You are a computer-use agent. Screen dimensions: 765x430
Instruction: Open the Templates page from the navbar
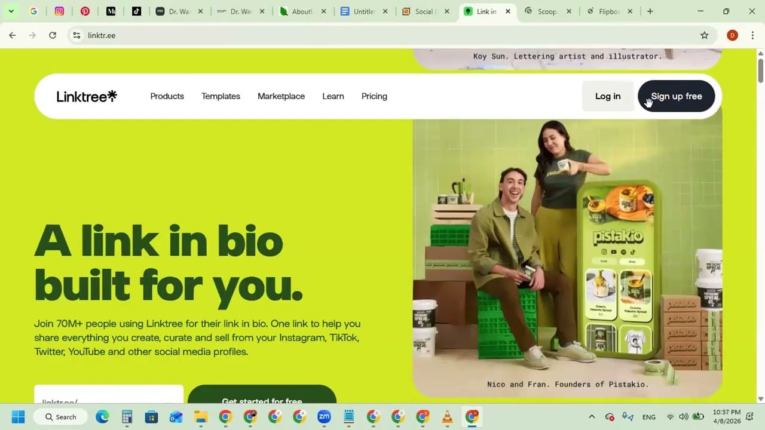[x=221, y=96]
